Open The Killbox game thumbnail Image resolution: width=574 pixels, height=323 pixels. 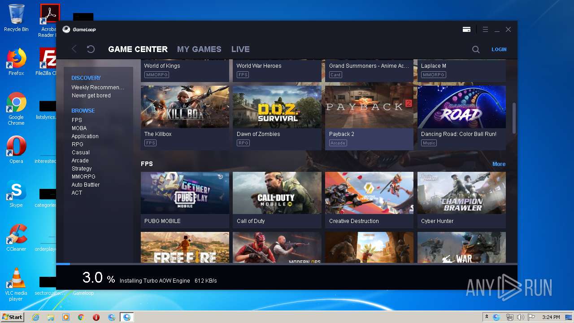185,107
